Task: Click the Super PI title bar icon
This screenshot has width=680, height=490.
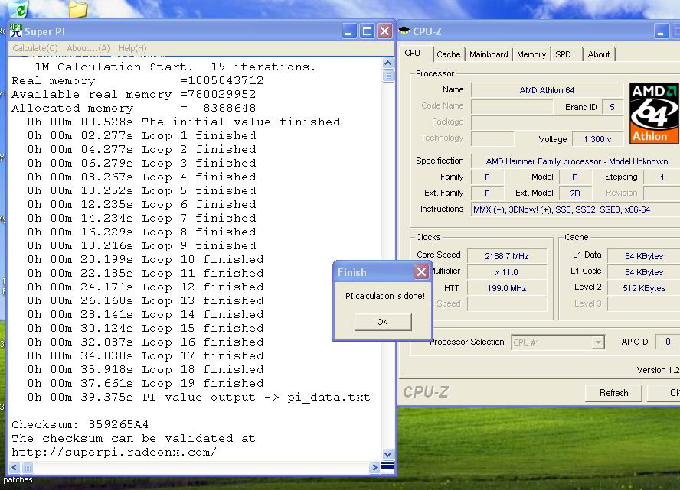Action: coord(16,31)
